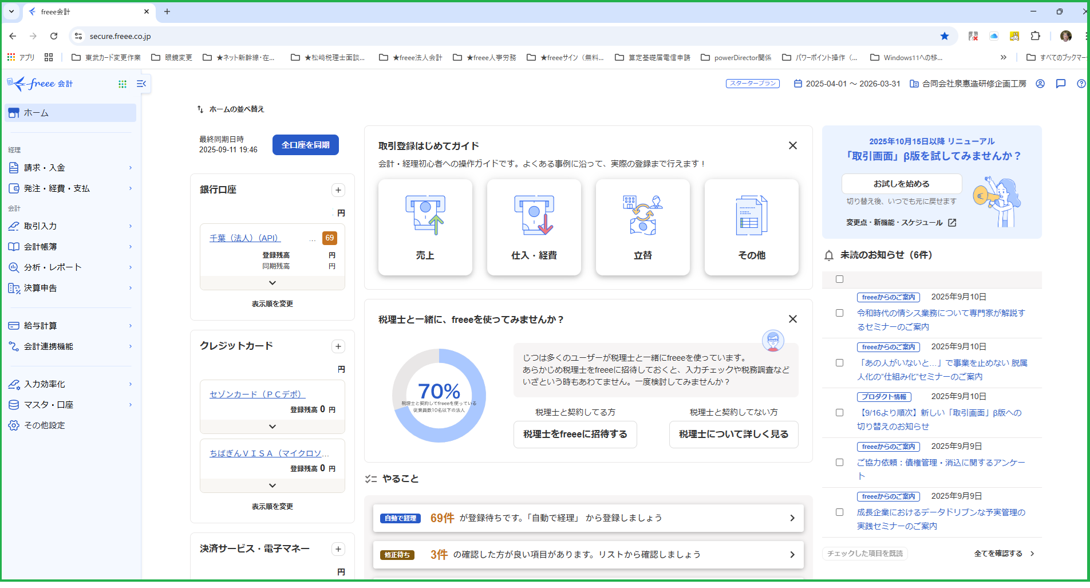Click the その他 guide card icon

(752, 215)
